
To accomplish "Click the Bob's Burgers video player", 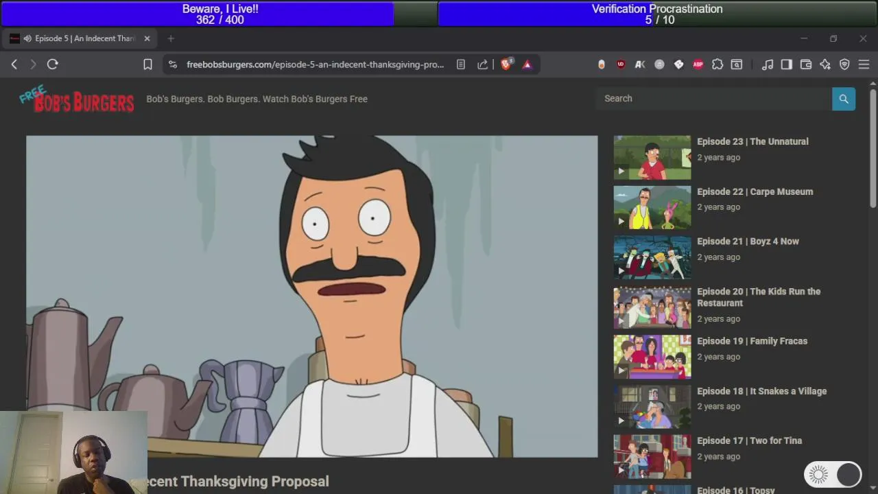I will pyautogui.click(x=312, y=296).
